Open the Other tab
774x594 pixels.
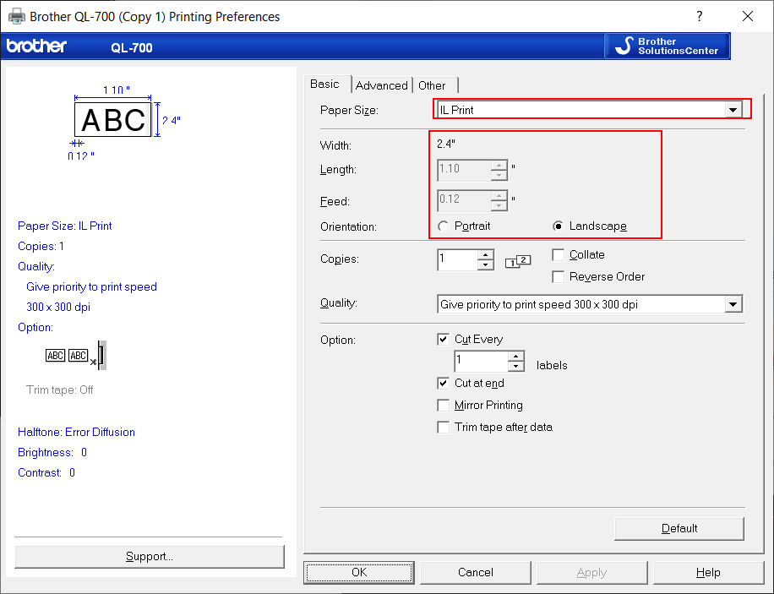[x=431, y=84]
